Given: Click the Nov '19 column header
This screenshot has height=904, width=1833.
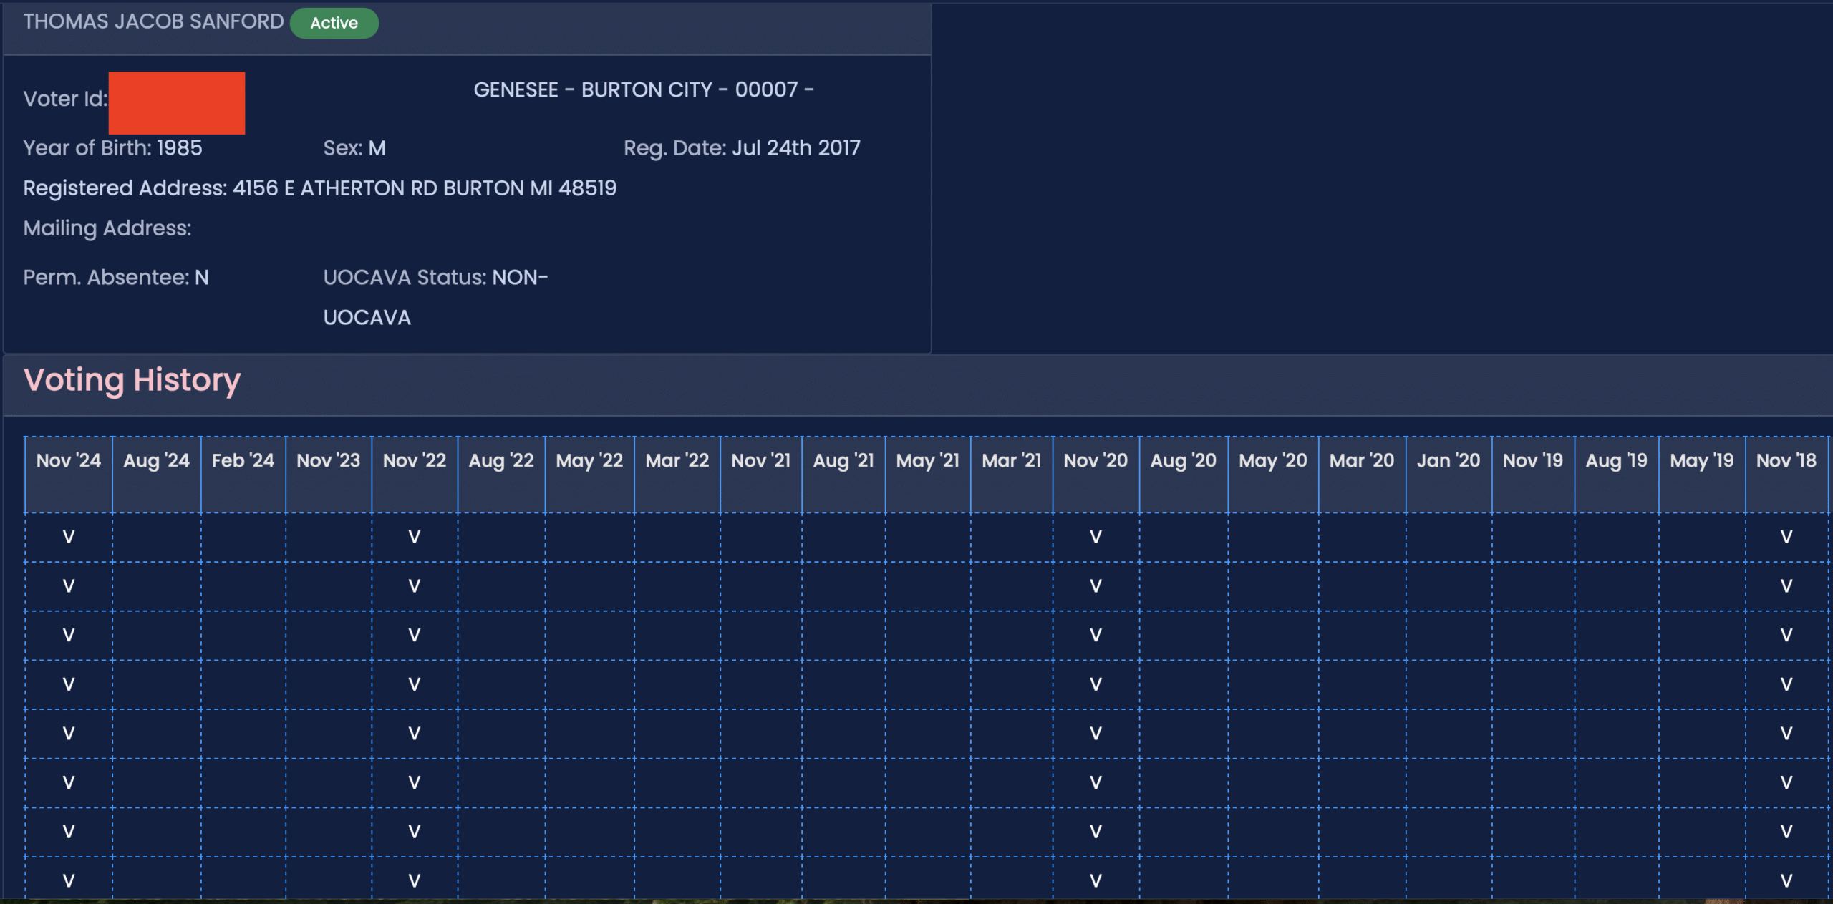Looking at the screenshot, I should click(1533, 475).
